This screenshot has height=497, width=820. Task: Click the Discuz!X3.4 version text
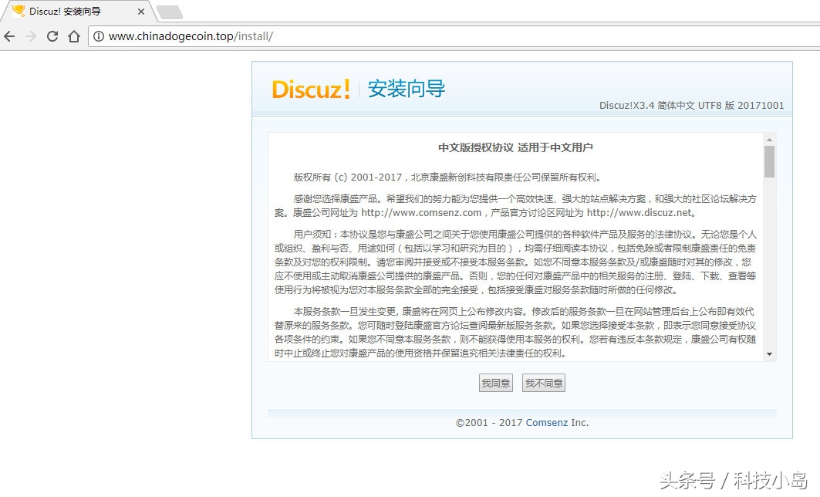tap(691, 106)
